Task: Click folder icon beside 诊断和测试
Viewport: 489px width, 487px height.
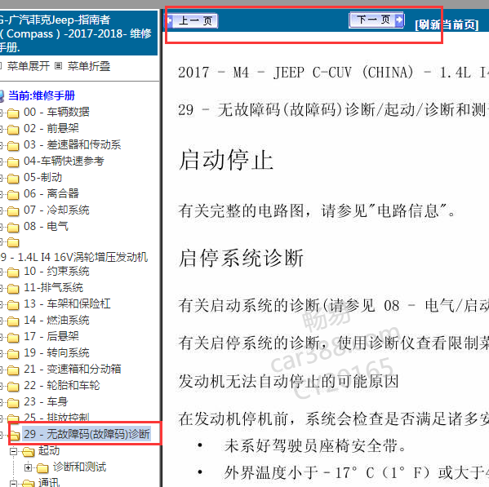Action: (42, 467)
